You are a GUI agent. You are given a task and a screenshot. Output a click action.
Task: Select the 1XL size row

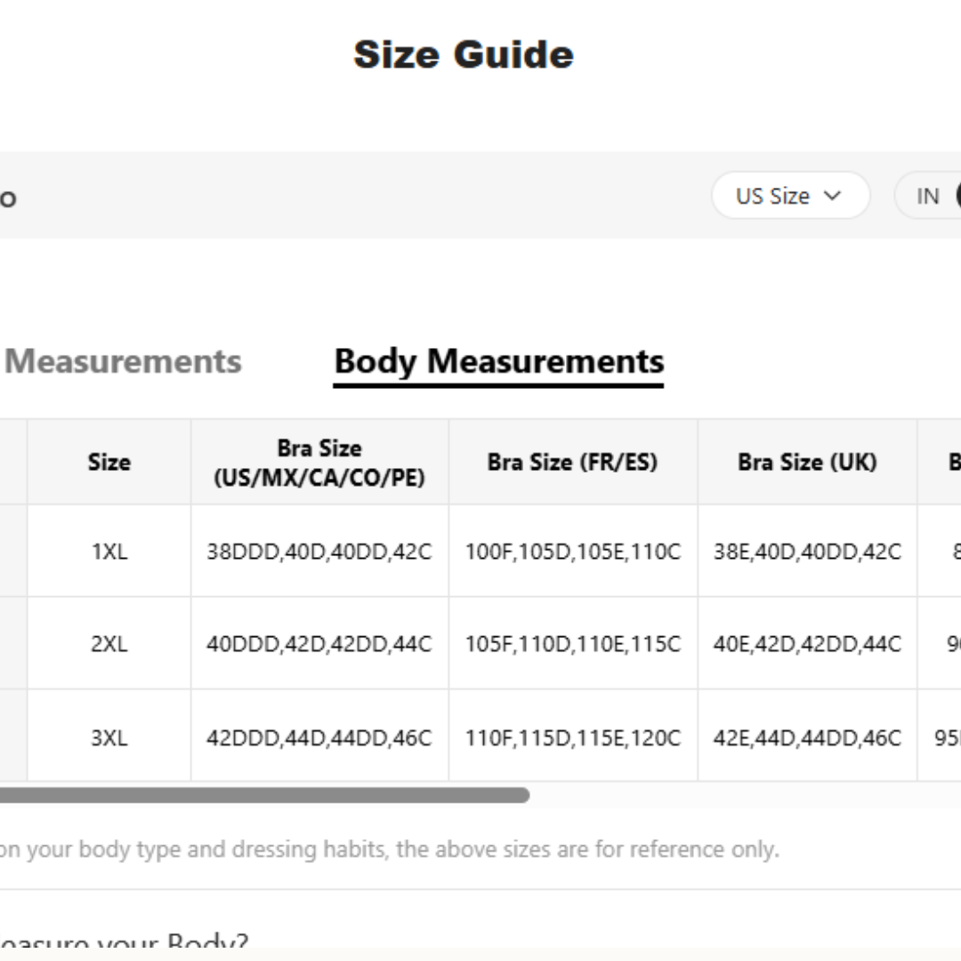click(x=109, y=552)
